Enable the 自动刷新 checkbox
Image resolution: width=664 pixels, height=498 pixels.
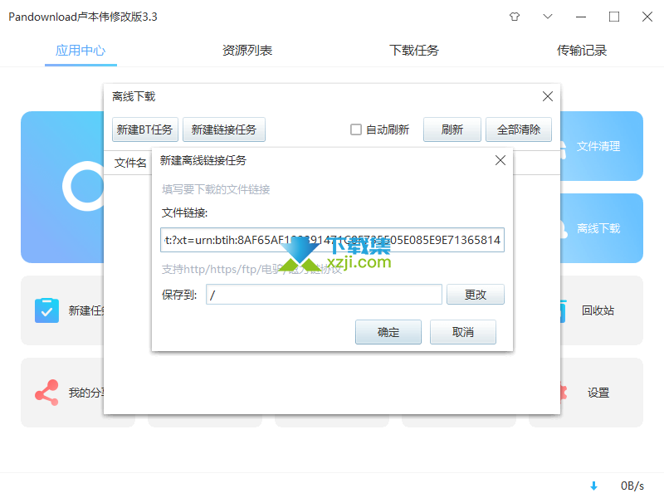click(356, 129)
